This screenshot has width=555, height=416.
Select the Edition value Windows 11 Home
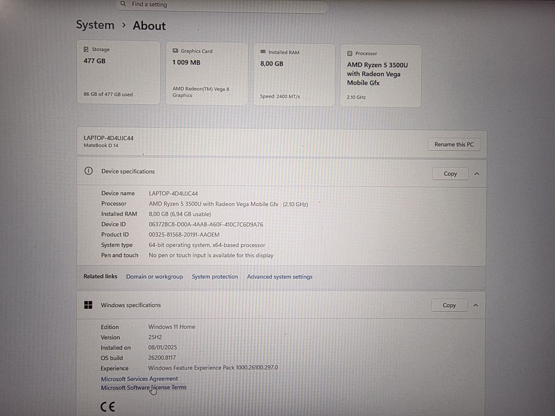172,327
